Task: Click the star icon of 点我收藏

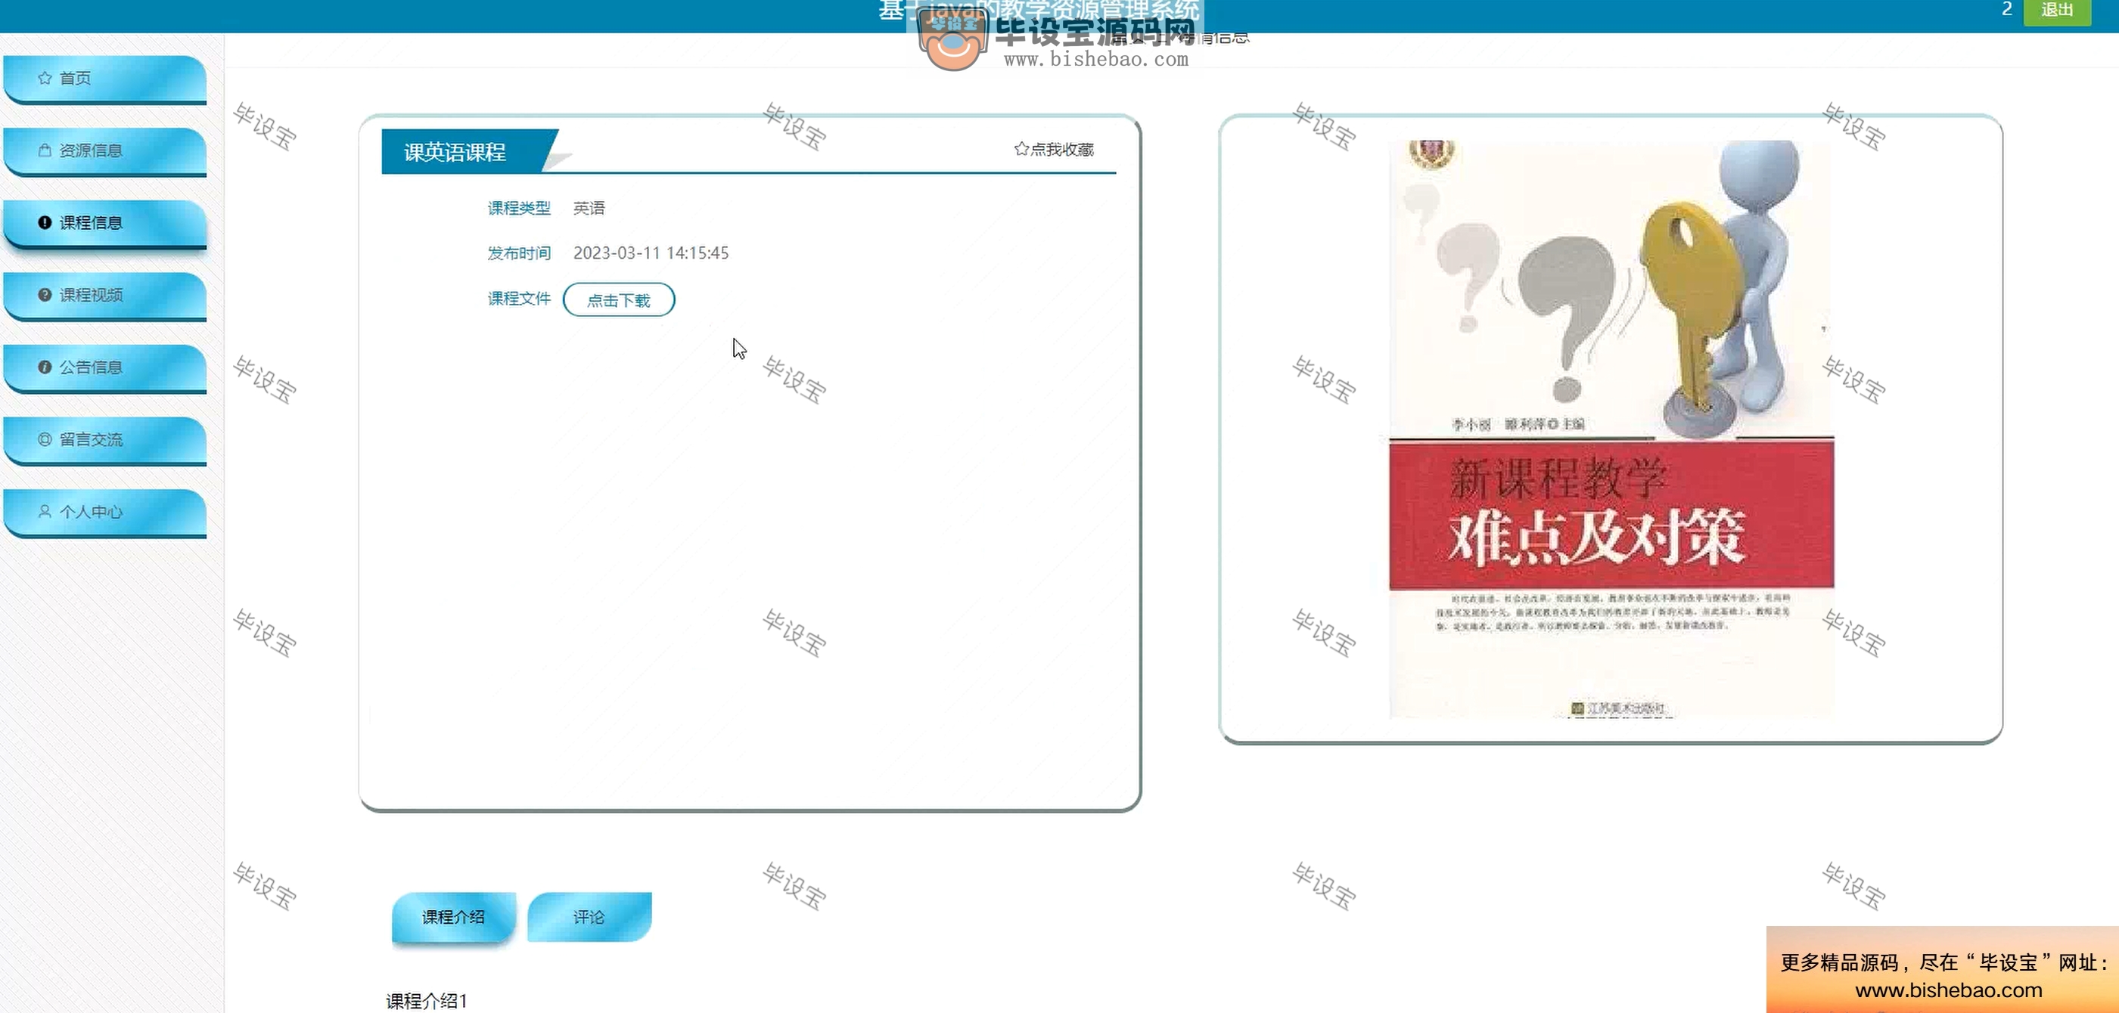Action: (x=1021, y=149)
